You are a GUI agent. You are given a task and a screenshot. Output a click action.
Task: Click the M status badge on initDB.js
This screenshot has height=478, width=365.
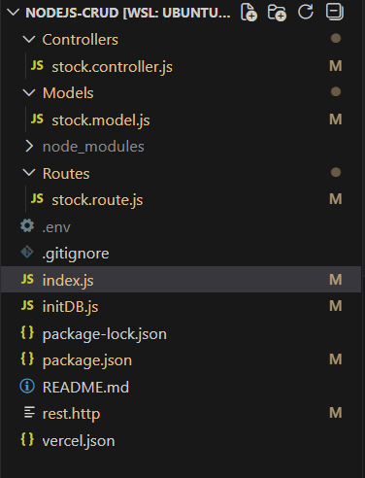(336, 306)
